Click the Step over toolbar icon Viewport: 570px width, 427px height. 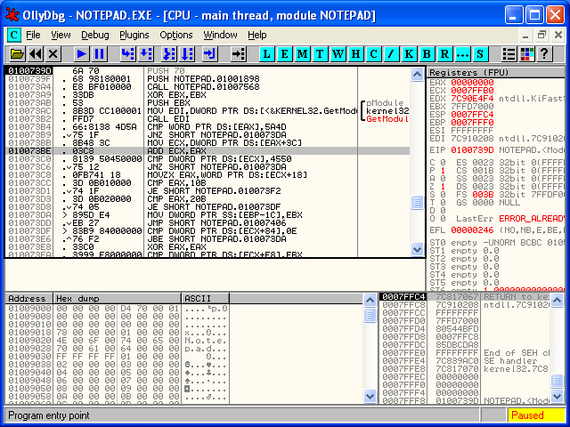[146, 54]
